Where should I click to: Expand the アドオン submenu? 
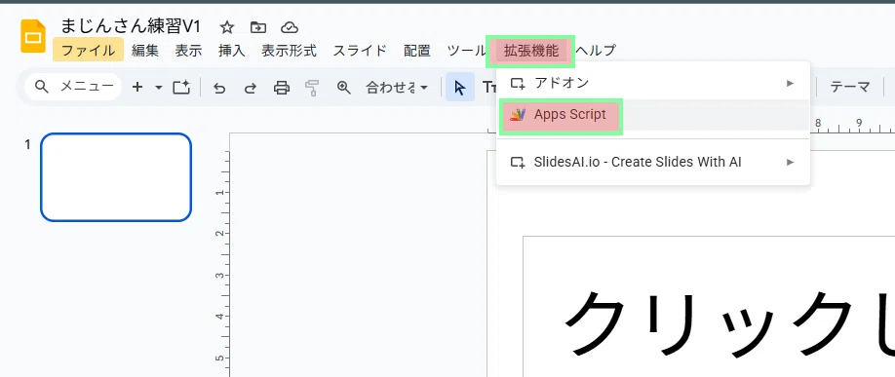click(653, 83)
